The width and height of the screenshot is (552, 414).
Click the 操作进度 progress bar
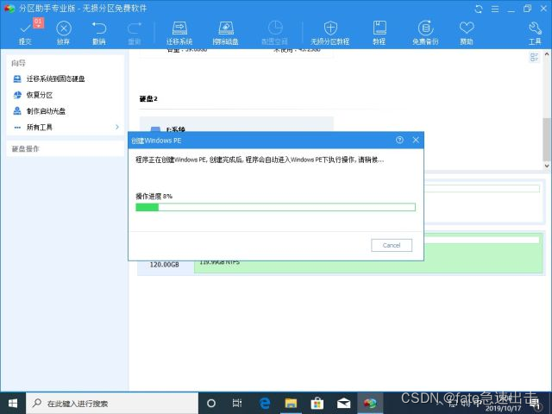click(x=275, y=207)
